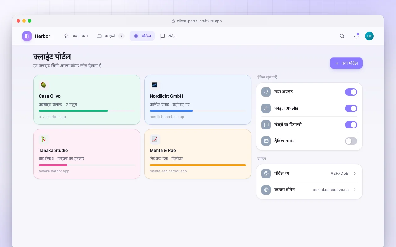Open the फ़ाइलें tab

pos(110,36)
